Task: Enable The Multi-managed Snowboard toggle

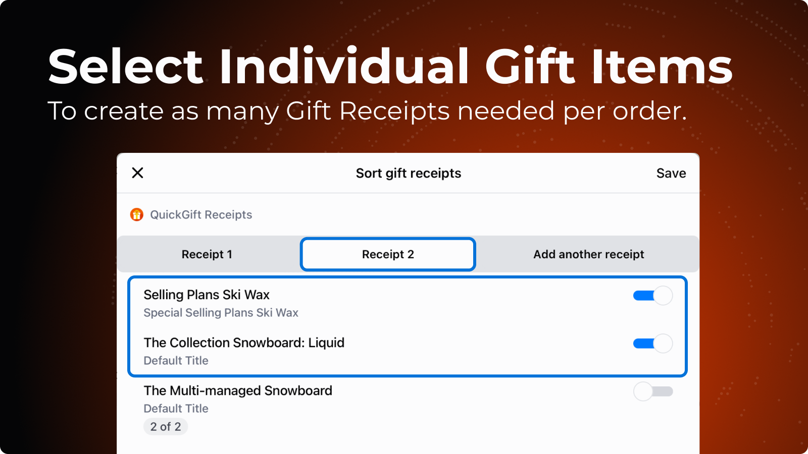Action: click(653, 391)
